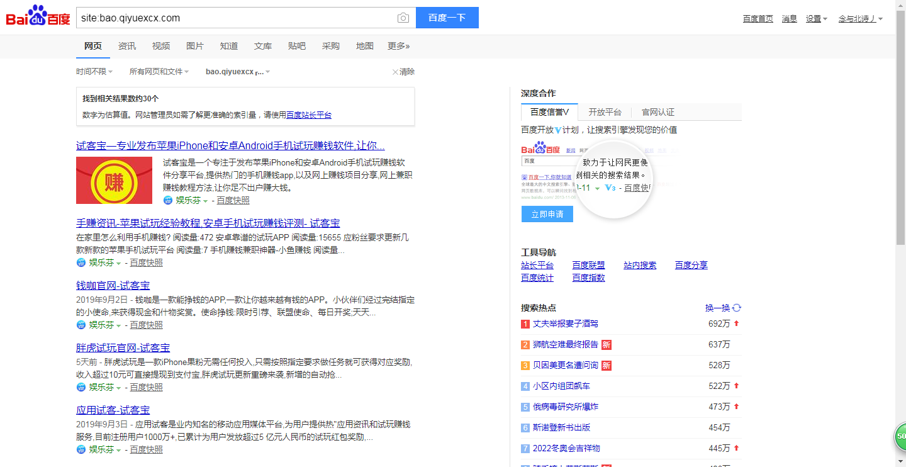Screen dimensions: 906x467
Task: Switch to 采购 tab
Action: pyautogui.click(x=331, y=46)
